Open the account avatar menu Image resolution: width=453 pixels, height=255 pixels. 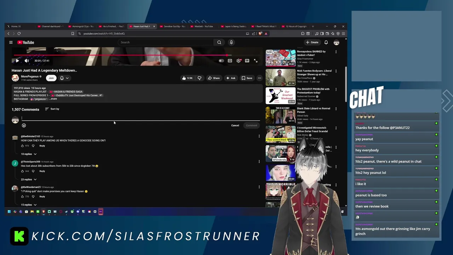pyautogui.click(x=336, y=42)
